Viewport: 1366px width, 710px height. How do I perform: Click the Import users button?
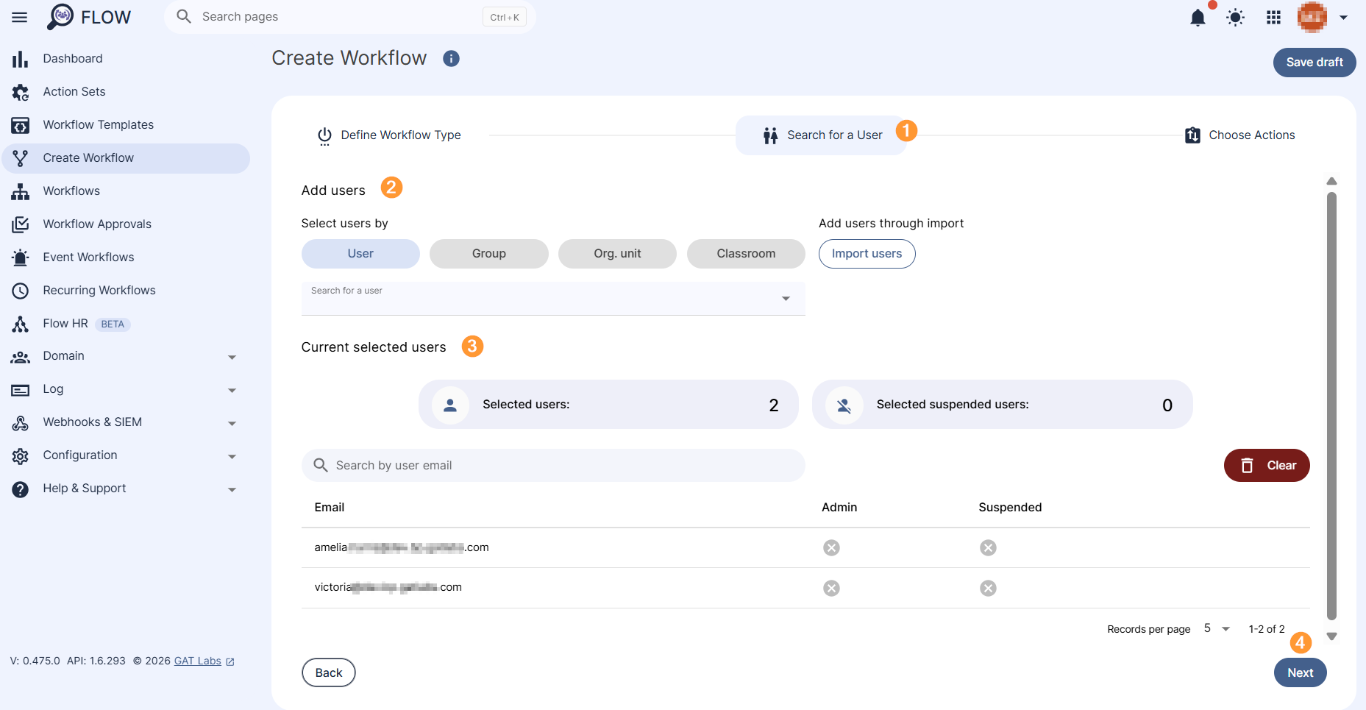pyautogui.click(x=867, y=254)
